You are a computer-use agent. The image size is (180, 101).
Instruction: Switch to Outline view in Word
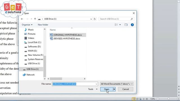coord(143,99)
